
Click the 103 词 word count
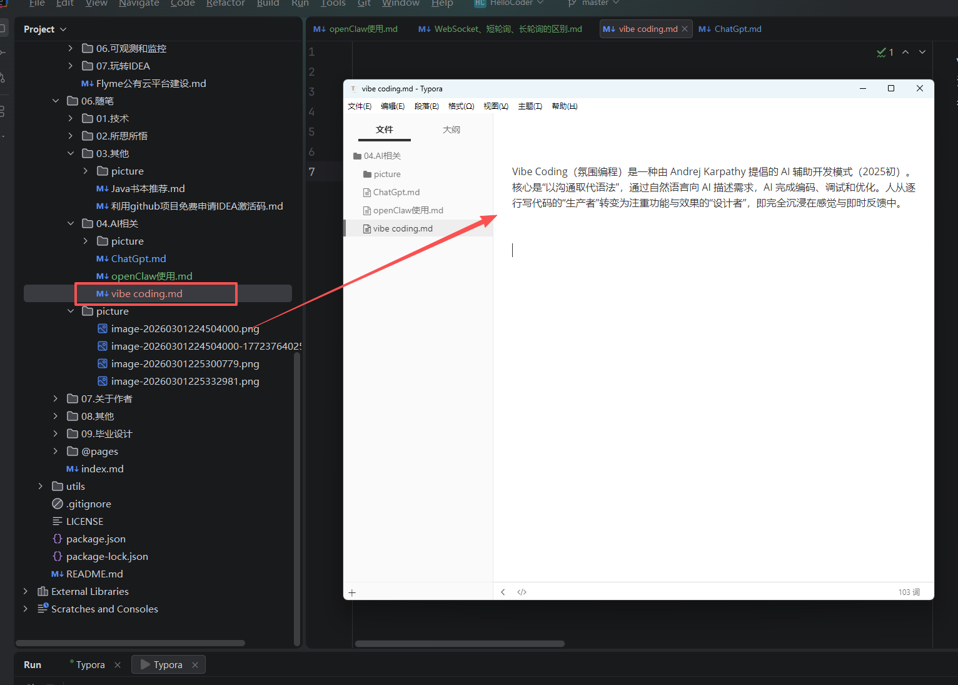pos(909,592)
